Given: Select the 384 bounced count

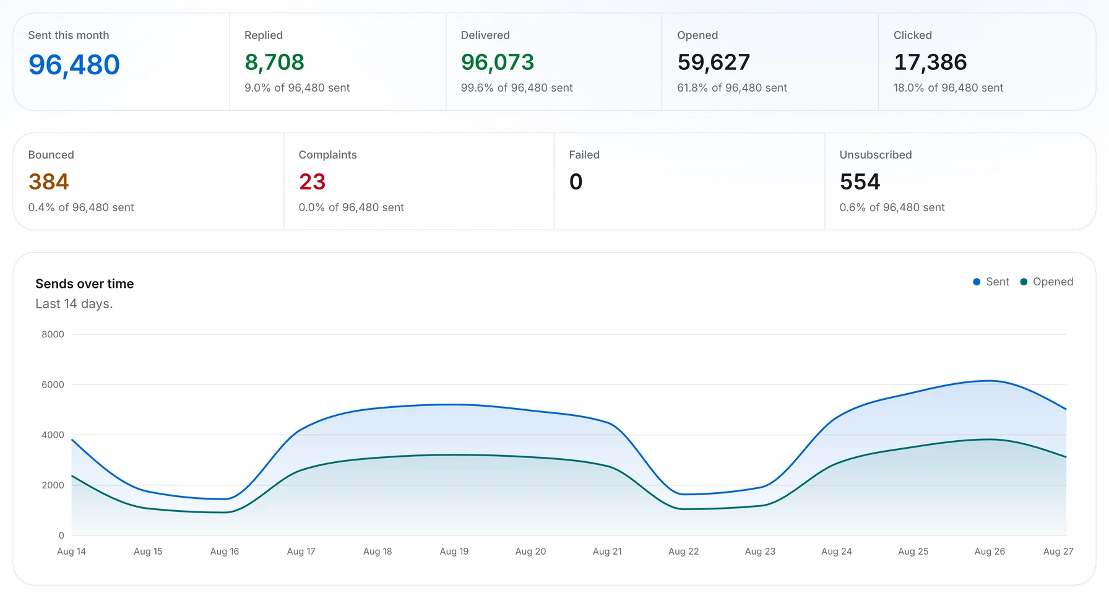Looking at the screenshot, I should (x=49, y=181).
